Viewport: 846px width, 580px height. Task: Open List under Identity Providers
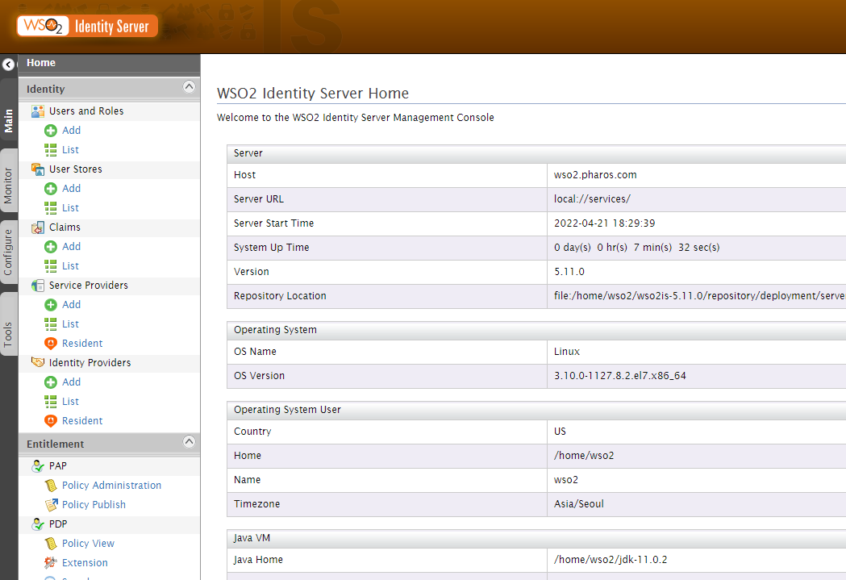[x=70, y=402]
